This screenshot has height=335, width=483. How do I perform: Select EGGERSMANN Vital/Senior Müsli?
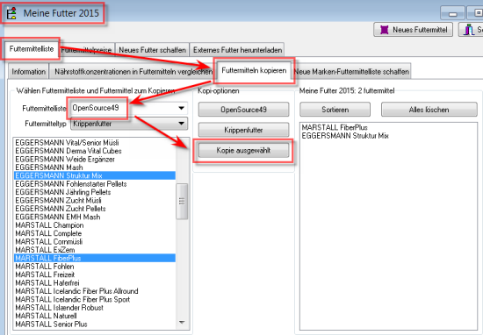coord(95,143)
